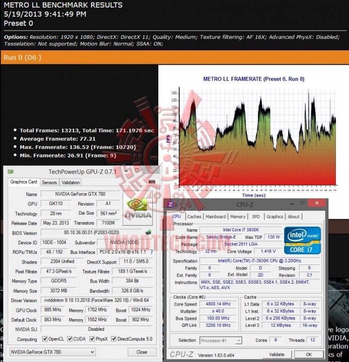Click the Memory Size value 3072 MB
Image resolution: width=349 pixels, height=362 pixels.
coord(59,291)
